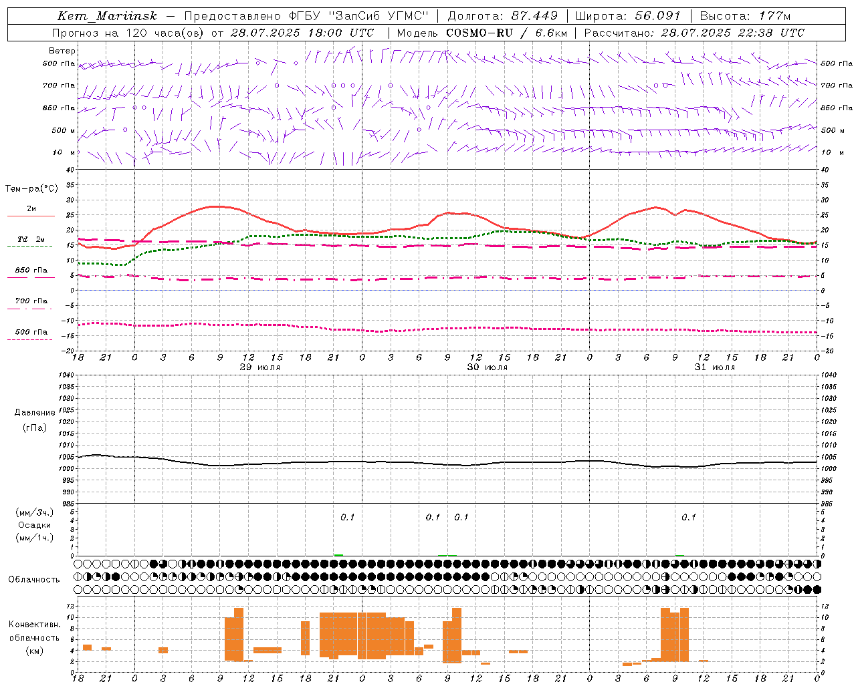Viewport: 856px width, 684px height.
Task: Select the Широта: 56.091 value
Action: coord(628,16)
